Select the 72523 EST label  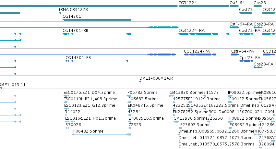(135, 125)
